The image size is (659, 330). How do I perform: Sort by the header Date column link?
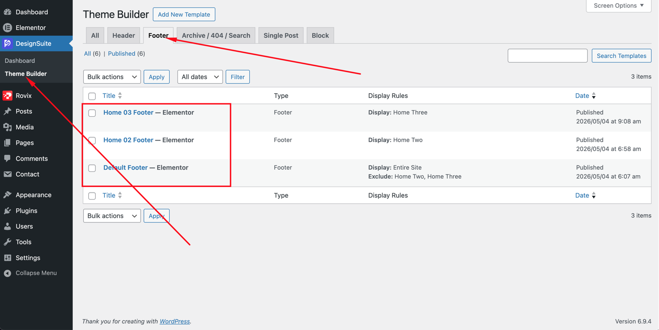pyautogui.click(x=582, y=96)
